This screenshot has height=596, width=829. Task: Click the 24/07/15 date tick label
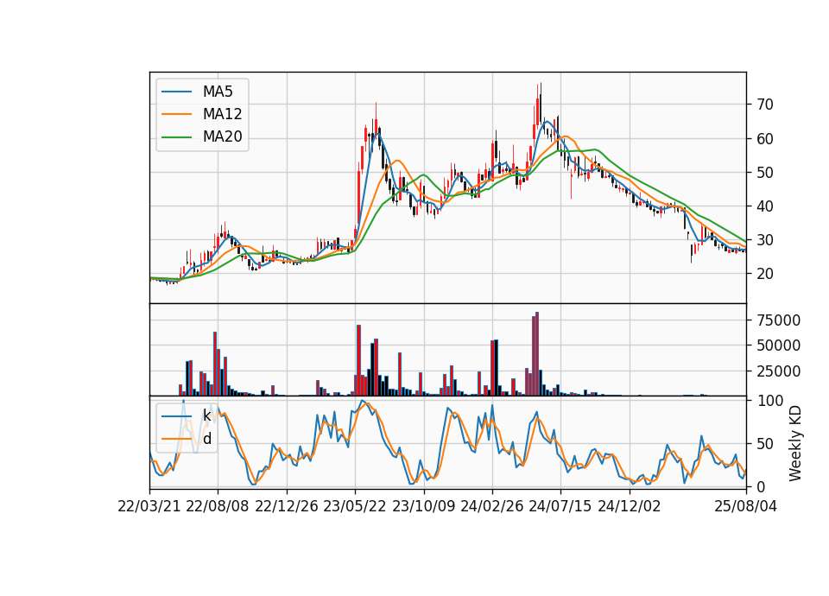pyautogui.click(x=560, y=506)
